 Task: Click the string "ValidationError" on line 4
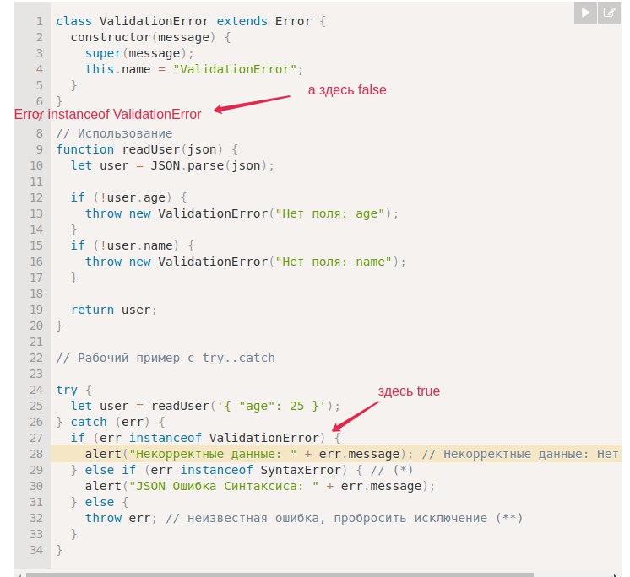[x=235, y=69]
